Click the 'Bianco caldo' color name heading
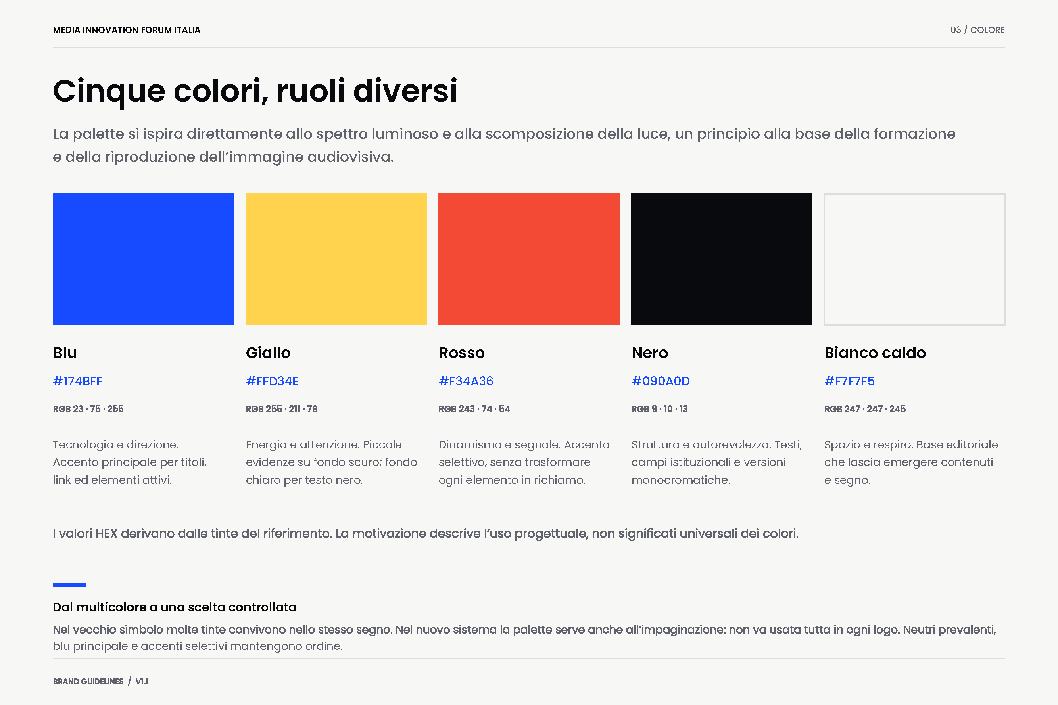The image size is (1058, 705). pyautogui.click(x=875, y=352)
